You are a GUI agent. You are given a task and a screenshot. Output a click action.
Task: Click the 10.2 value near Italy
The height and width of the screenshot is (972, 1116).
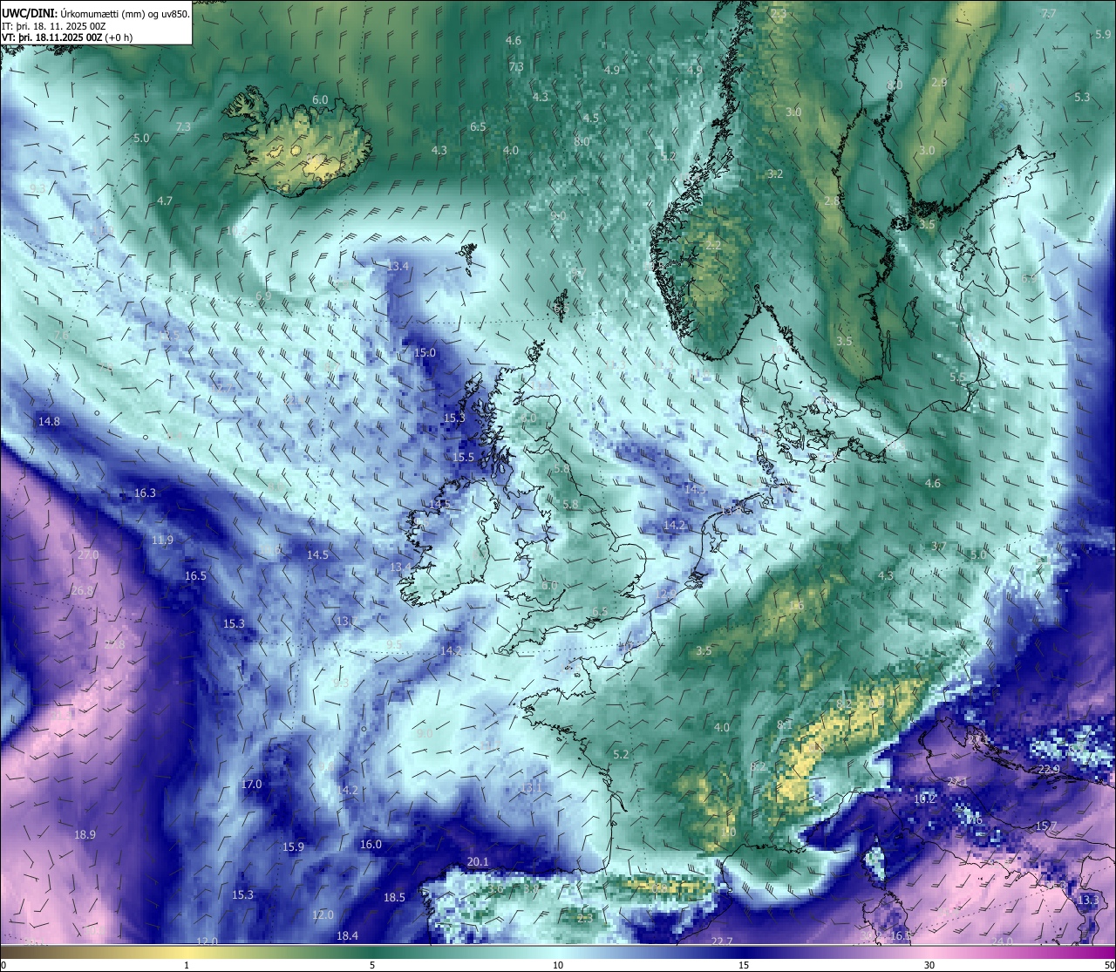coord(924,799)
